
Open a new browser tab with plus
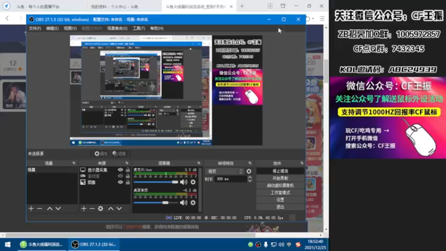tap(242, 6)
